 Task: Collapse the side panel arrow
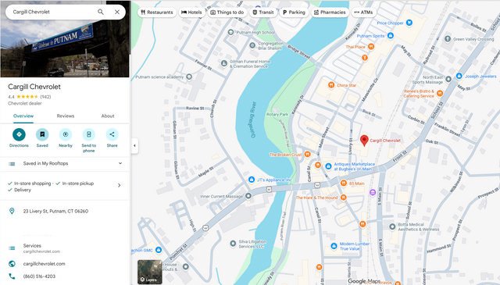point(134,145)
